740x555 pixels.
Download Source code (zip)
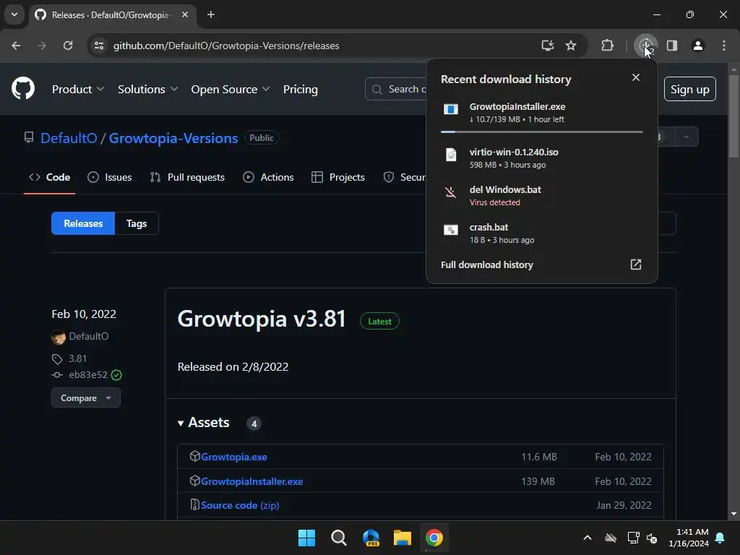[x=240, y=505]
